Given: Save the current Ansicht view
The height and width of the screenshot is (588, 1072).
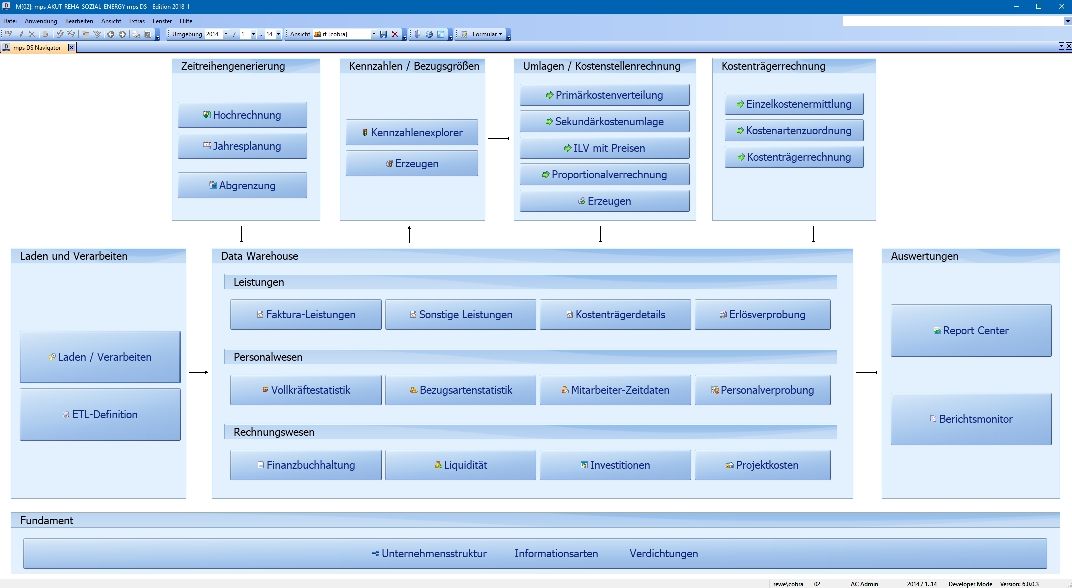Looking at the screenshot, I should 383,34.
